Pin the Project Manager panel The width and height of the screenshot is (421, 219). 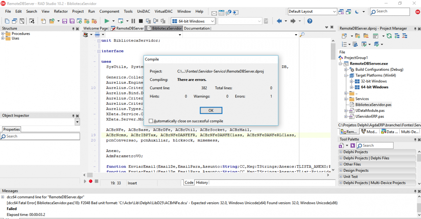point(415,29)
